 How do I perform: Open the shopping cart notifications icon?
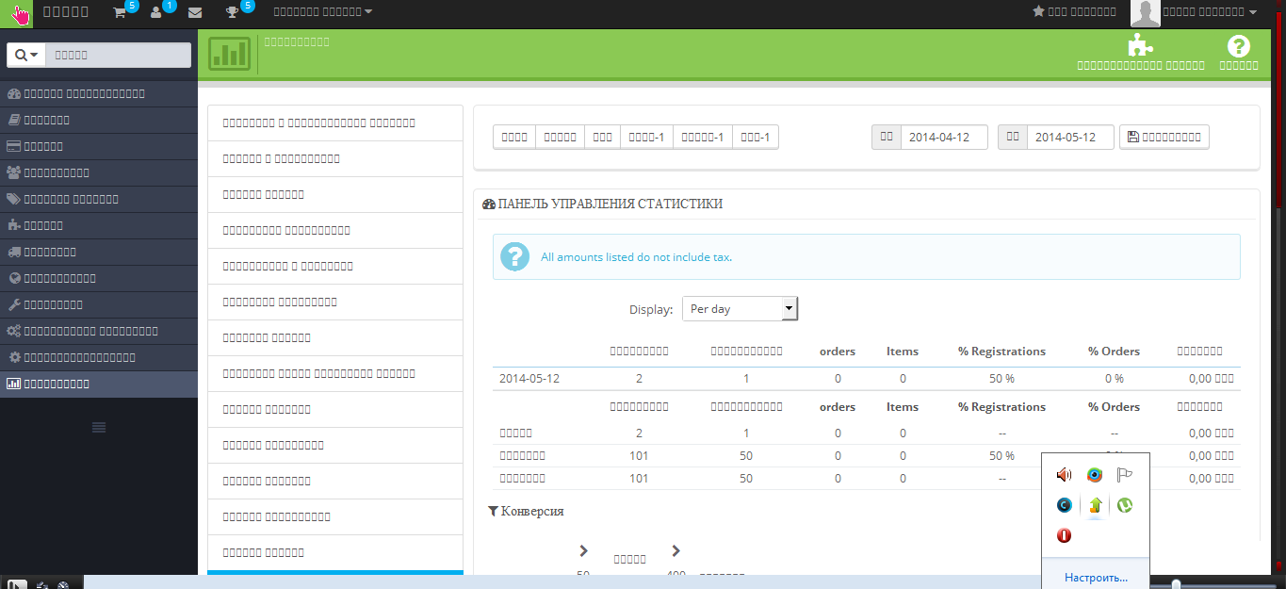click(x=120, y=12)
